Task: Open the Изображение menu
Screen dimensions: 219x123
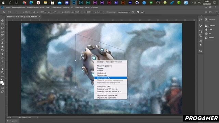Action: click(33, 8)
